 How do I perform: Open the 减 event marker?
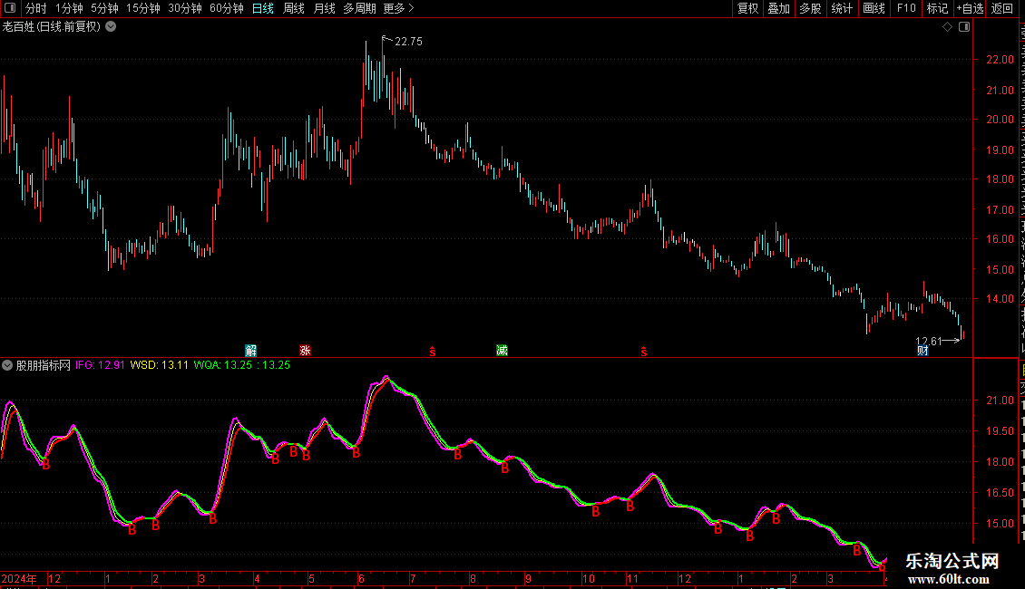502,351
